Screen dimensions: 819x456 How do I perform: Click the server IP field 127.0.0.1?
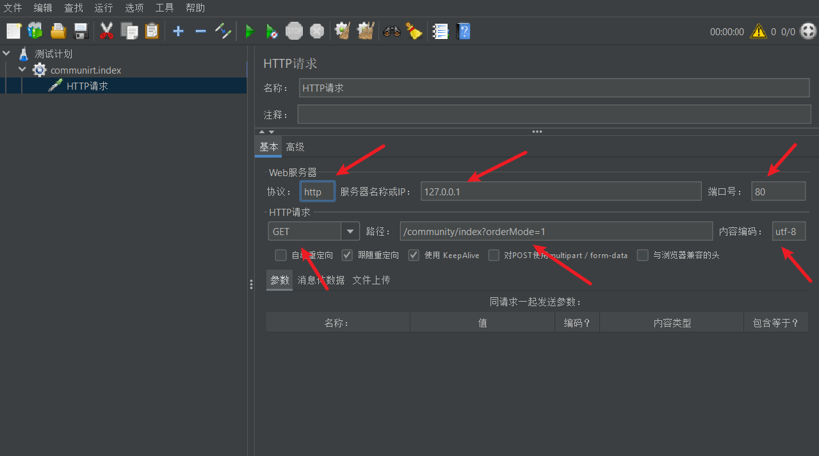click(x=561, y=191)
